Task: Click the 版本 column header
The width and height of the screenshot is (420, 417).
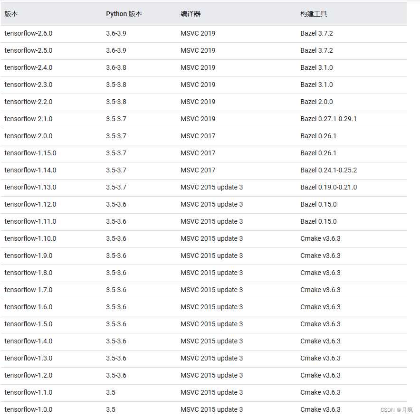Action: pos(11,14)
